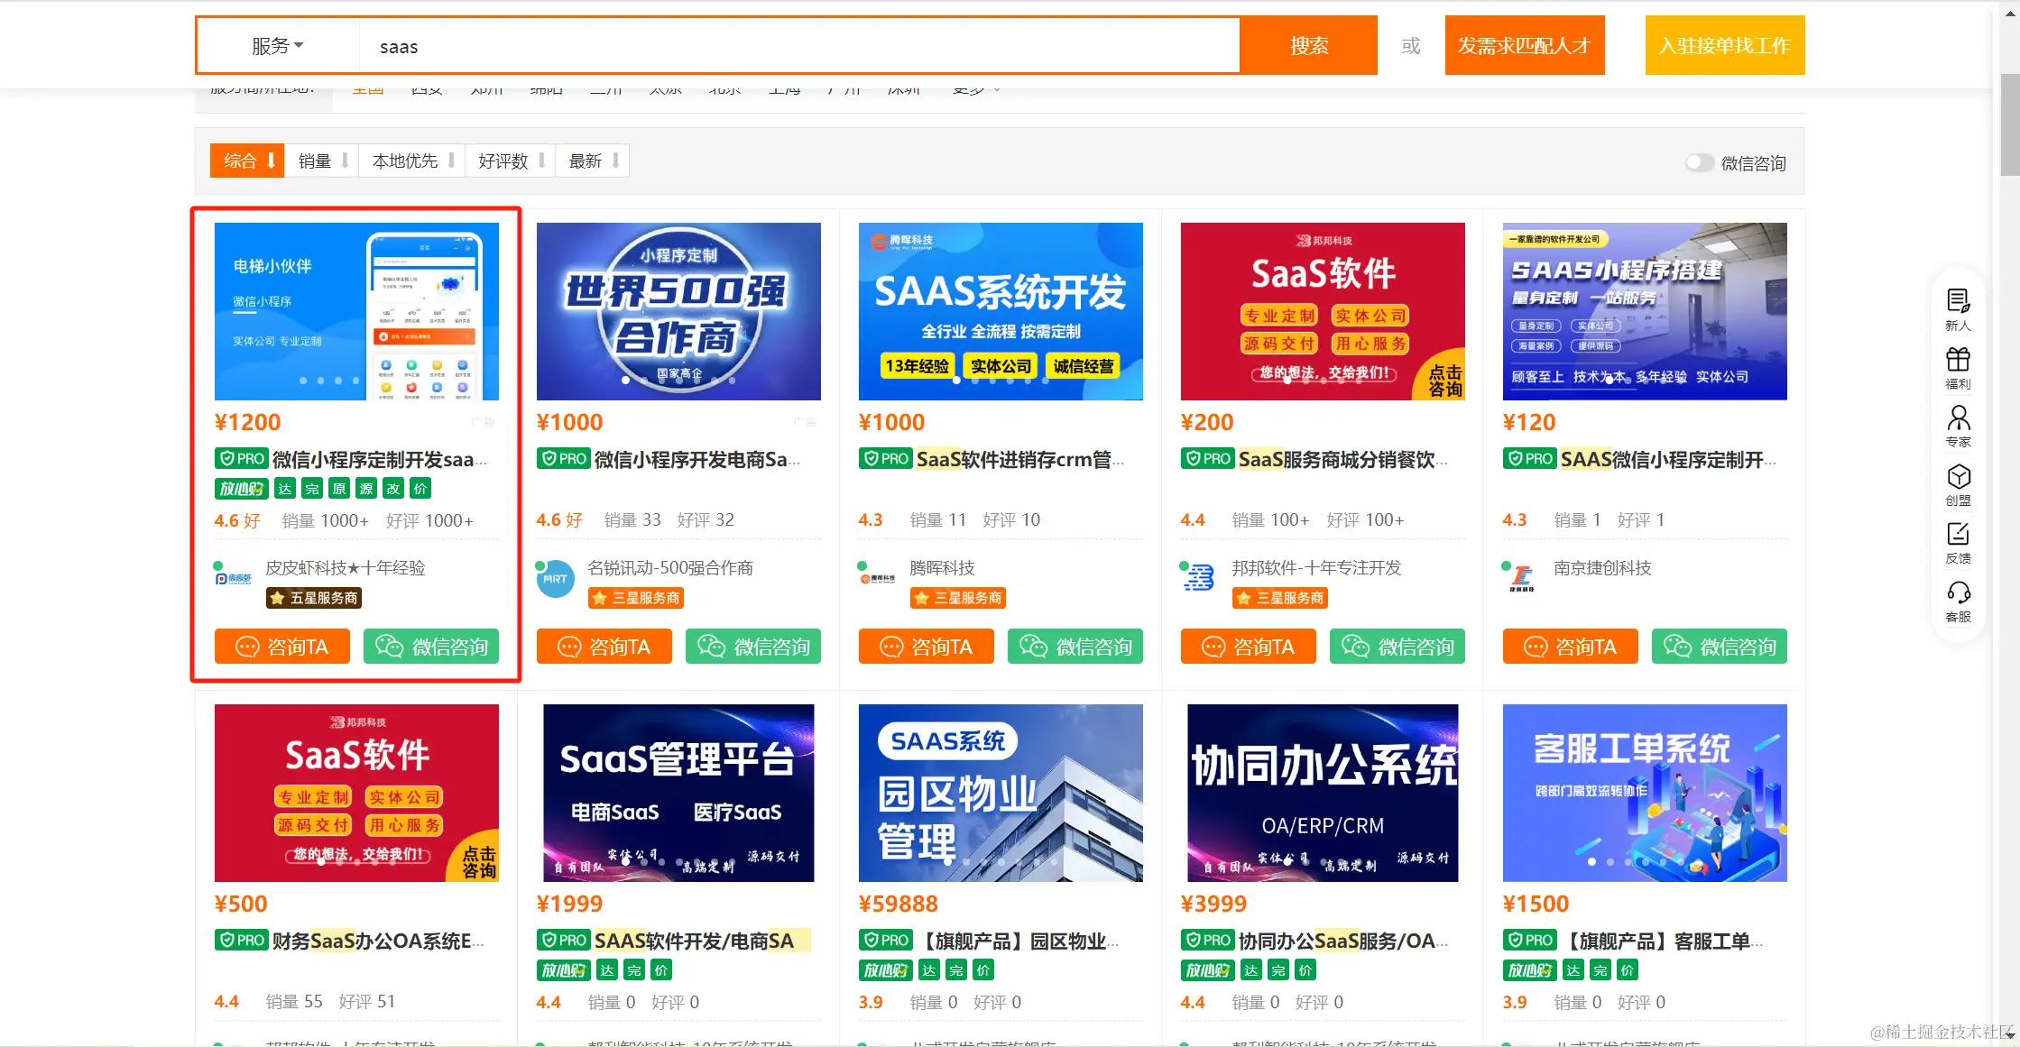
Task: Open the 创盟 cube icon
Action: [1958, 484]
